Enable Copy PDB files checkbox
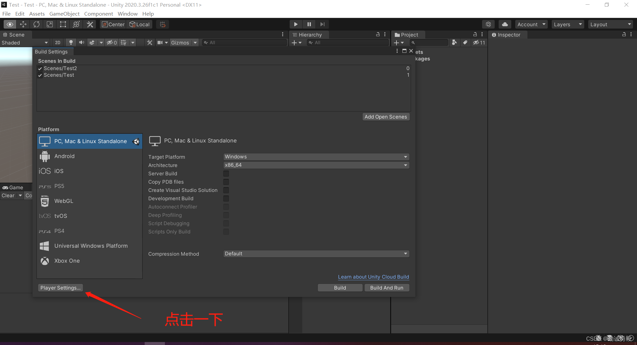Viewport: 637px width, 345px height. click(226, 182)
